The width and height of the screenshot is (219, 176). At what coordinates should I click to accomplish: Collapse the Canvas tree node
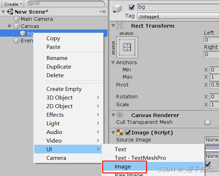pos(9,26)
